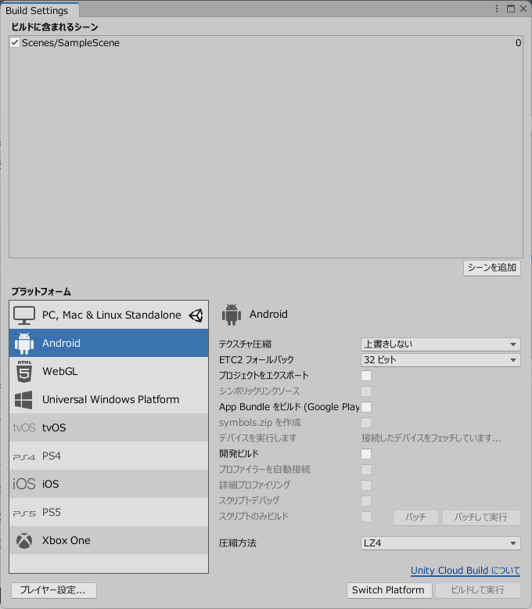Select the Build Settings tab
This screenshot has height=609, width=532.
38,10
